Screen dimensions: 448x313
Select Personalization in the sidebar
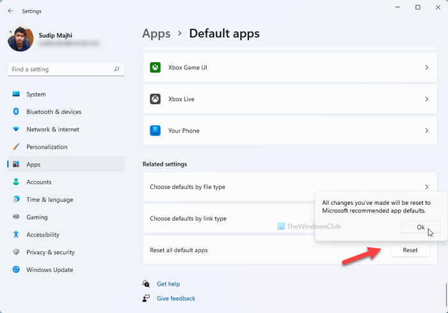[x=47, y=147]
